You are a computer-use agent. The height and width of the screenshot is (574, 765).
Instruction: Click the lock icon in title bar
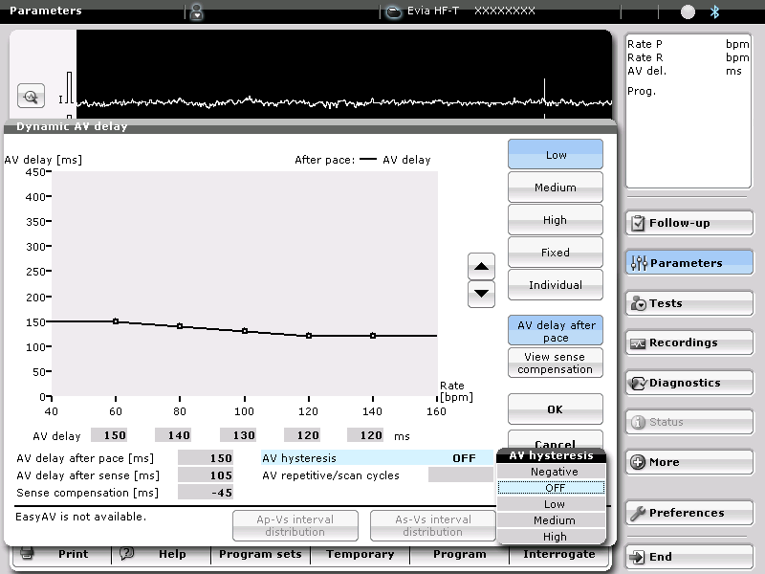(x=196, y=11)
